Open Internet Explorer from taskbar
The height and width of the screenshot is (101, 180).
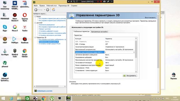point(11,98)
